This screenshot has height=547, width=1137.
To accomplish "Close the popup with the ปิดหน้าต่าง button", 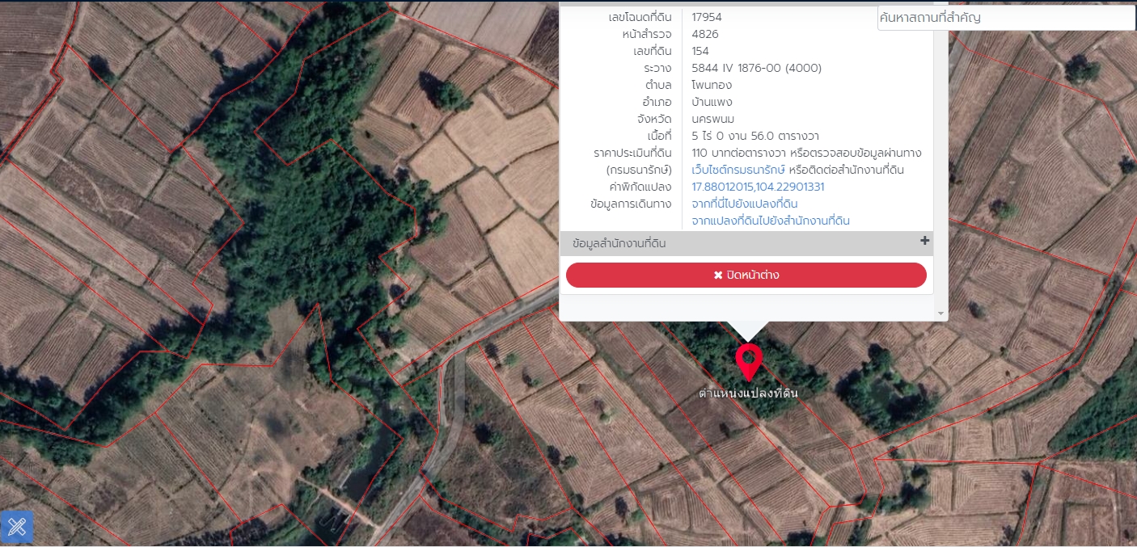I will pos(746,275).
